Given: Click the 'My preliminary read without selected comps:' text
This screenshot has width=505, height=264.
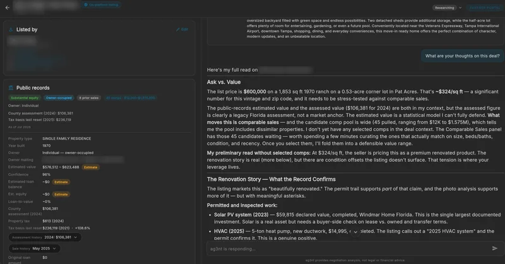Looking at the screenshot, I should click(x=259, y=152).
